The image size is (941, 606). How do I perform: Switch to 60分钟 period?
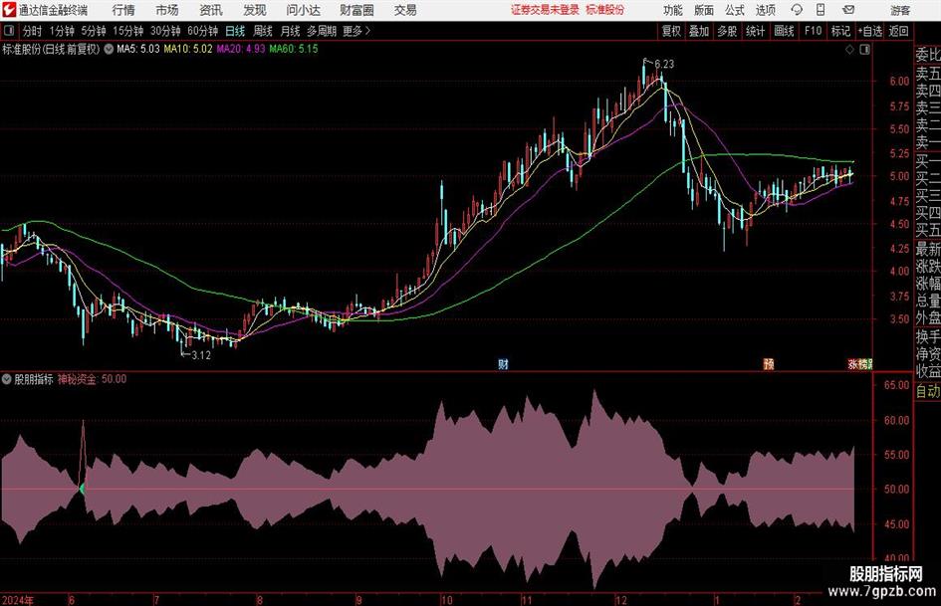(x=203, y=31)
